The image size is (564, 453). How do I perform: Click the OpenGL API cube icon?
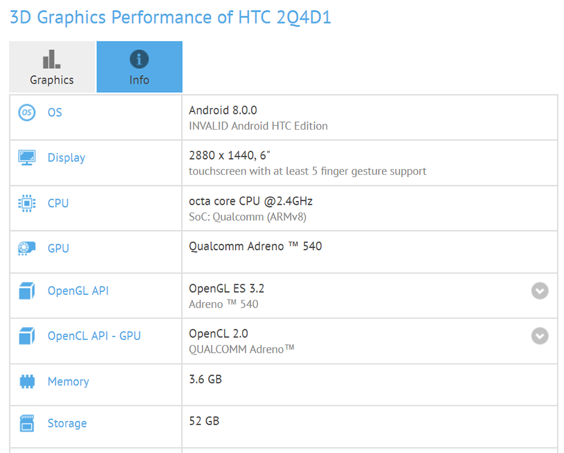26,290
